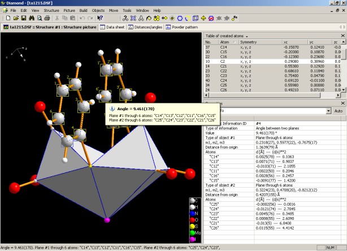
Task: Open the Build menu
Action: [x=83, y=10]
